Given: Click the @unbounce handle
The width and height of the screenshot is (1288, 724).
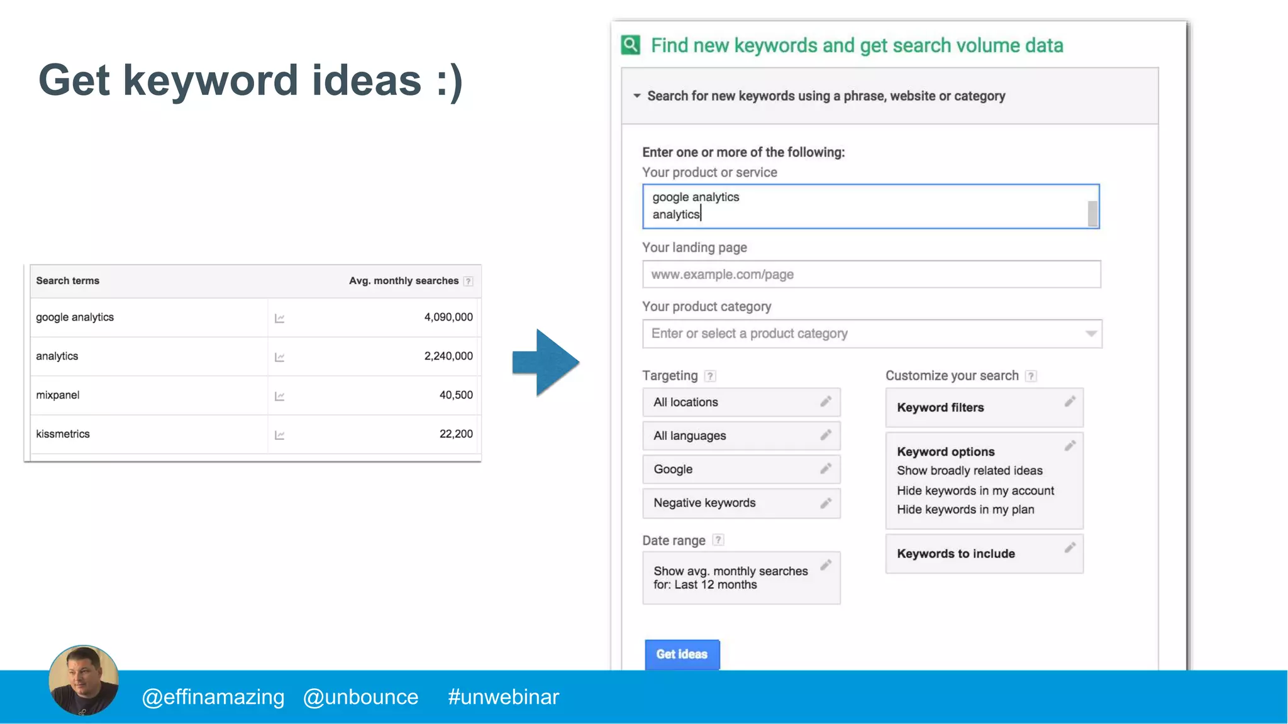Looking at the screenshot, I should [x=360, y=697].
